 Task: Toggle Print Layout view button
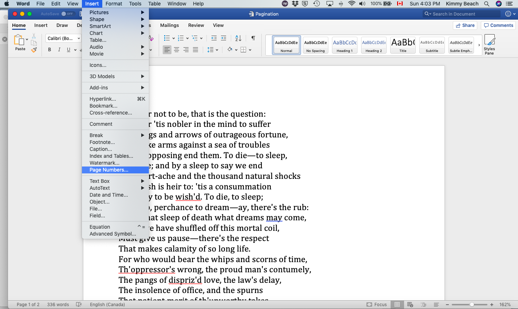click(397, 305)
